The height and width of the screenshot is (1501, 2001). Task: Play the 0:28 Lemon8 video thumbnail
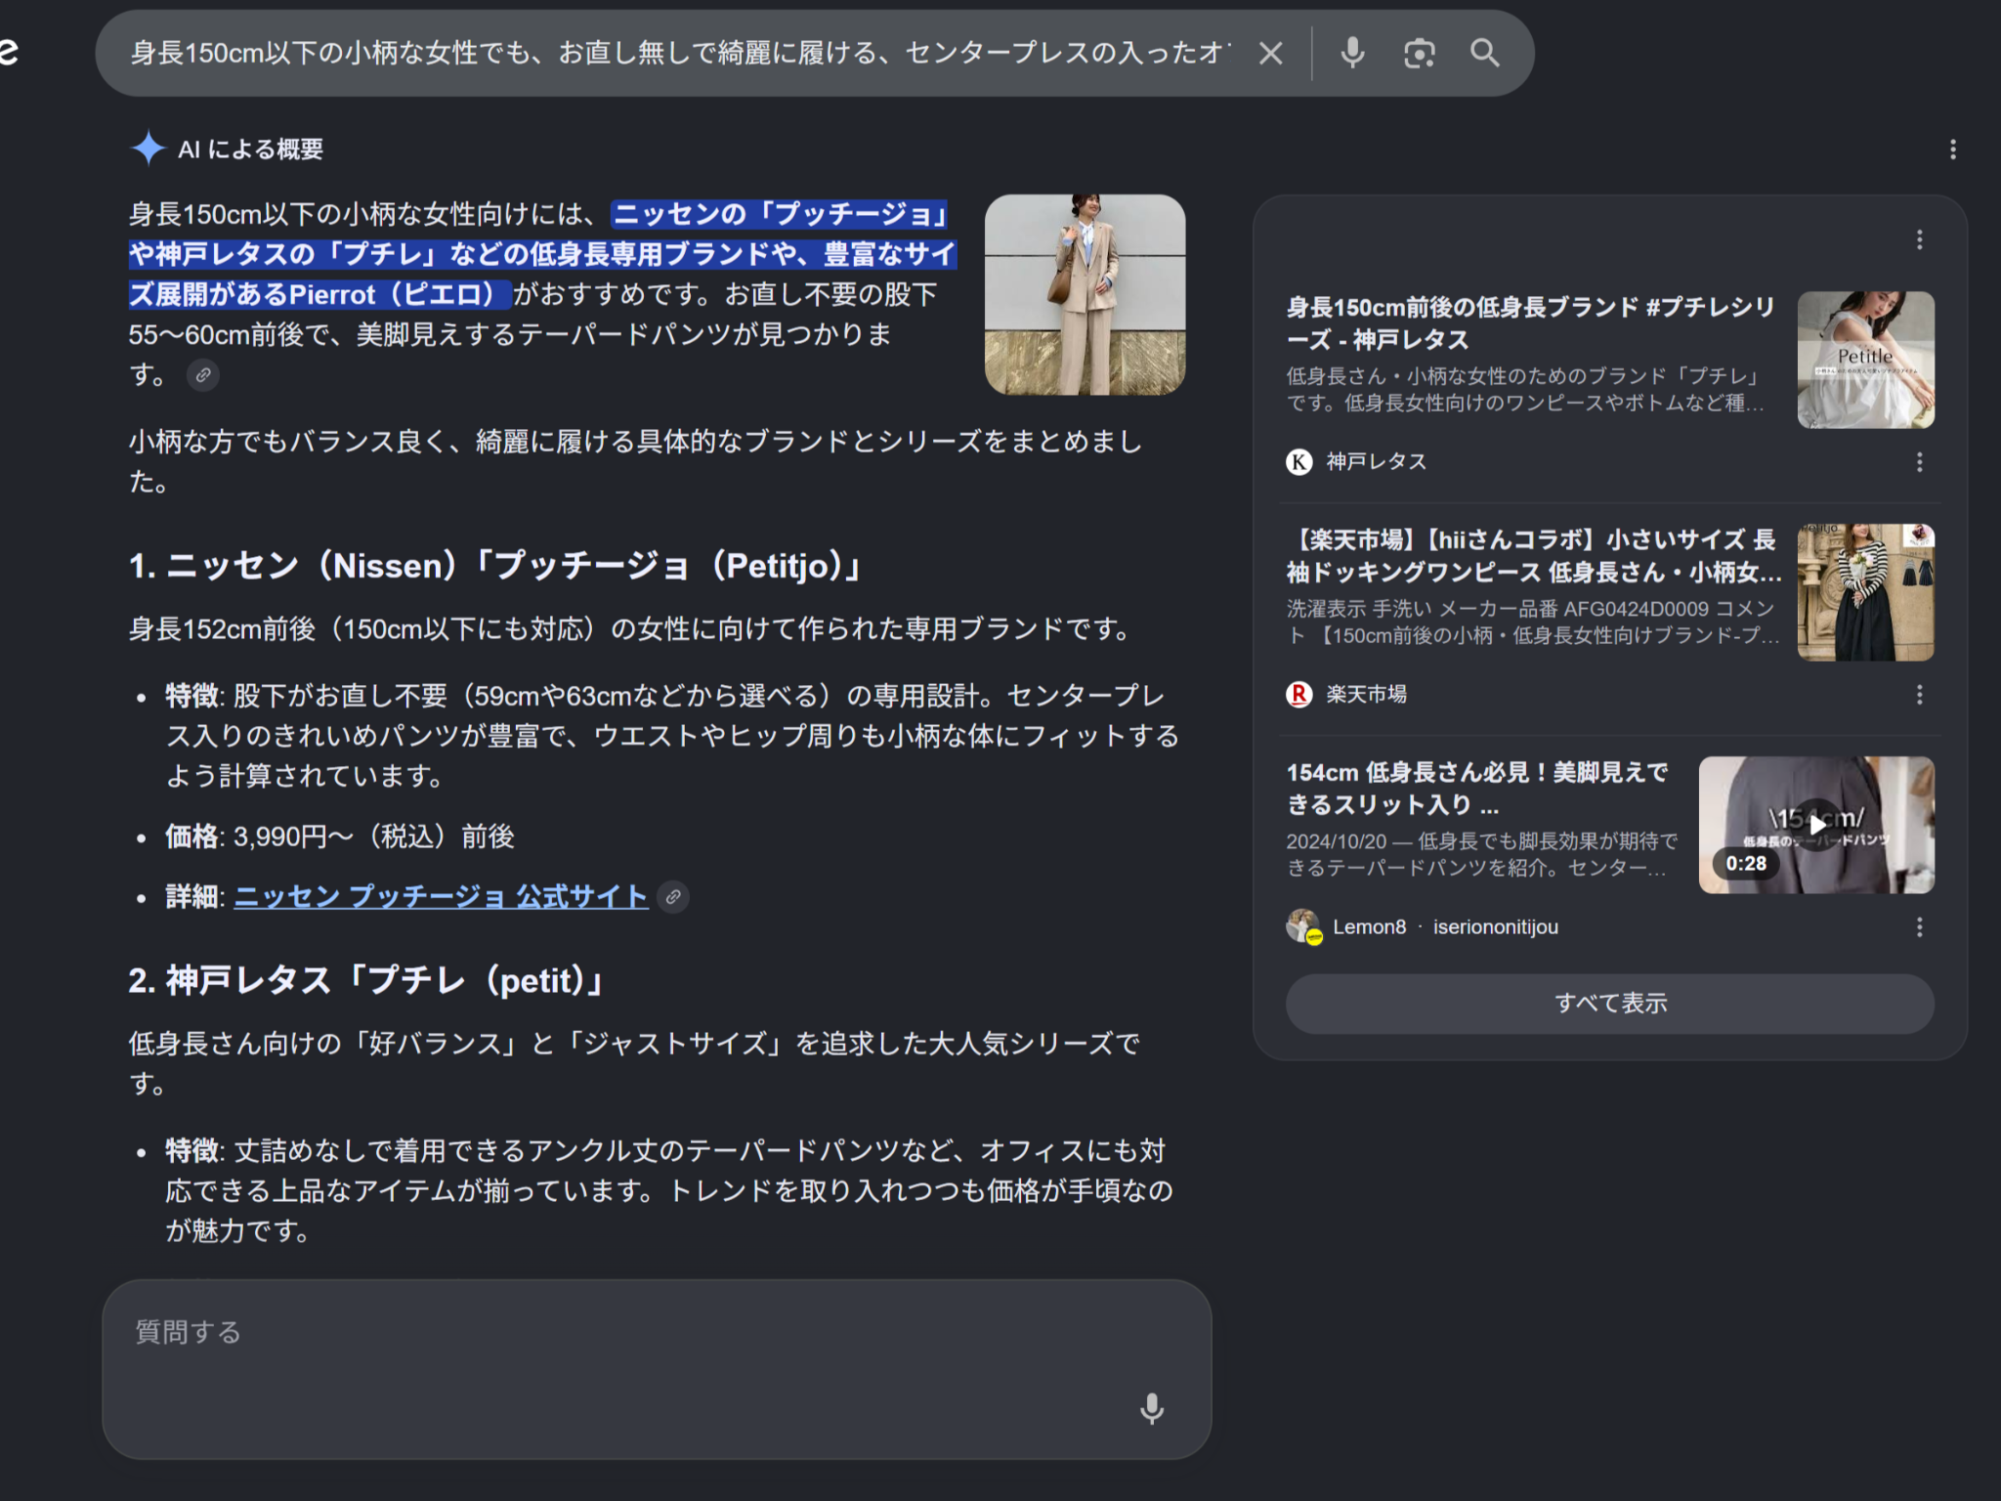(1816, 825)
